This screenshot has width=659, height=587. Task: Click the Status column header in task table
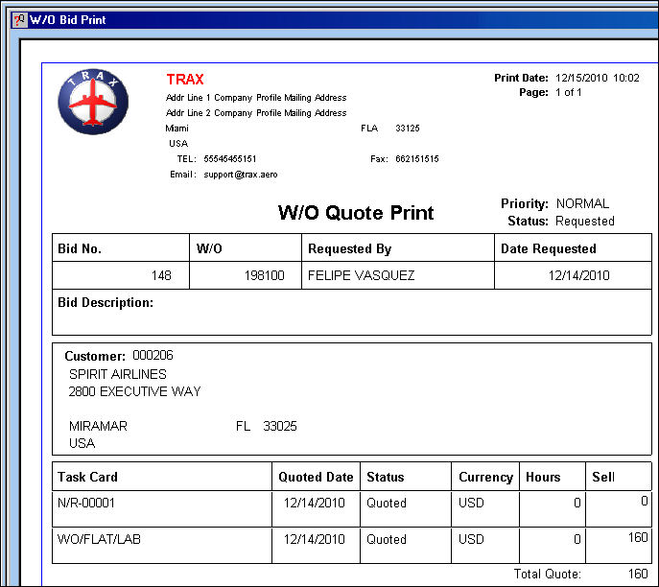385,477
